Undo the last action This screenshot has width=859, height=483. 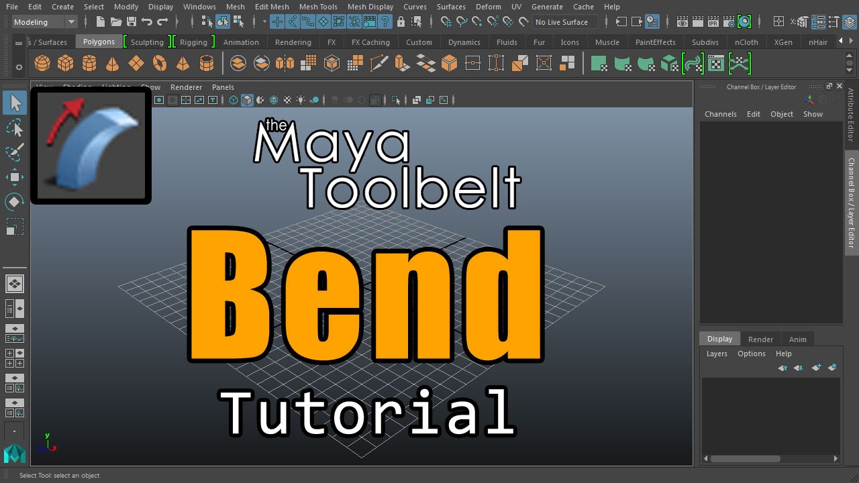point(147,22)
